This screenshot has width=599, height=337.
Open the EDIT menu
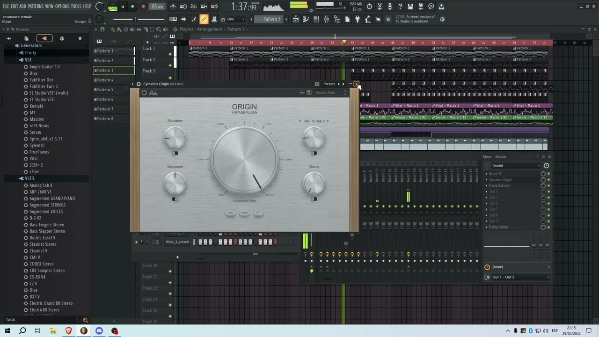(x=15, y=7)
